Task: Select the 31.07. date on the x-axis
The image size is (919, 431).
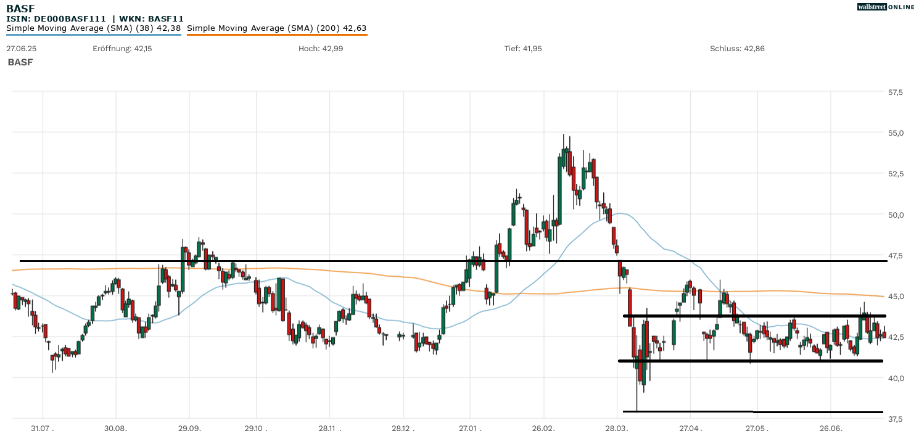Action: (43, 427)
